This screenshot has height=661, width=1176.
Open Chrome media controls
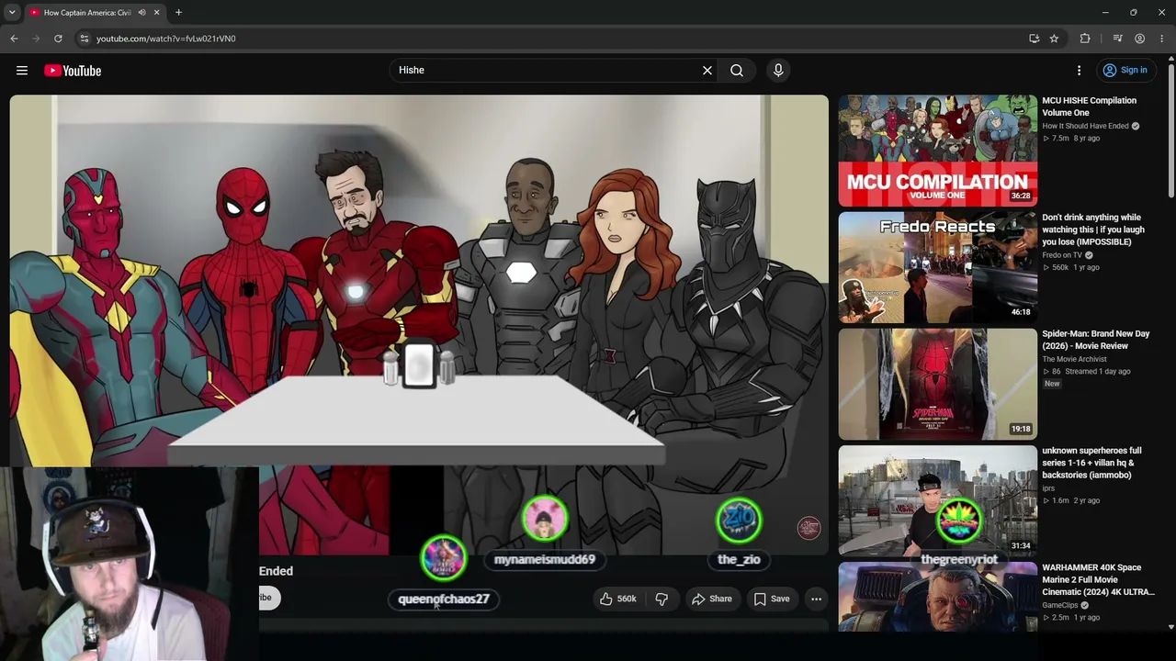[x=1117, y=39]
